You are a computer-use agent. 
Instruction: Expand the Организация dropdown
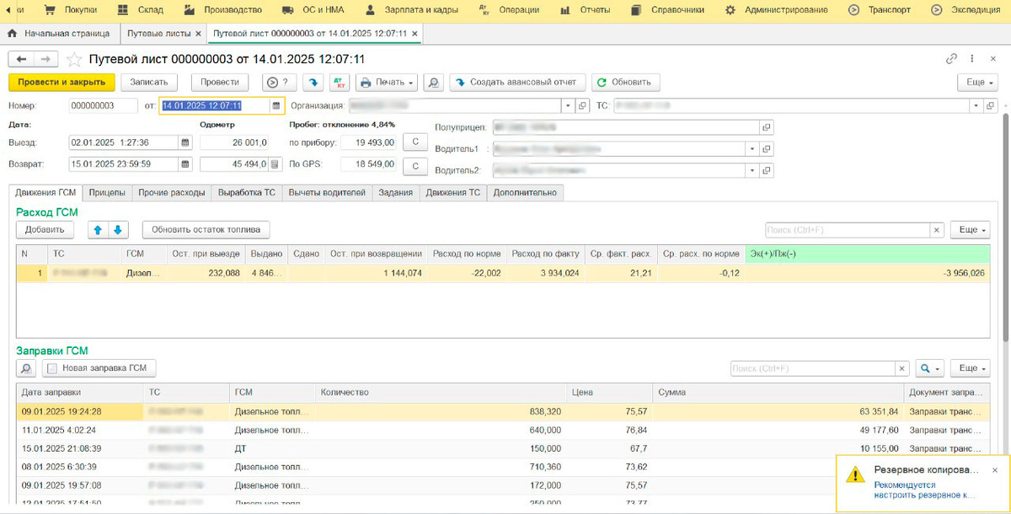click(x=569, y=105)
